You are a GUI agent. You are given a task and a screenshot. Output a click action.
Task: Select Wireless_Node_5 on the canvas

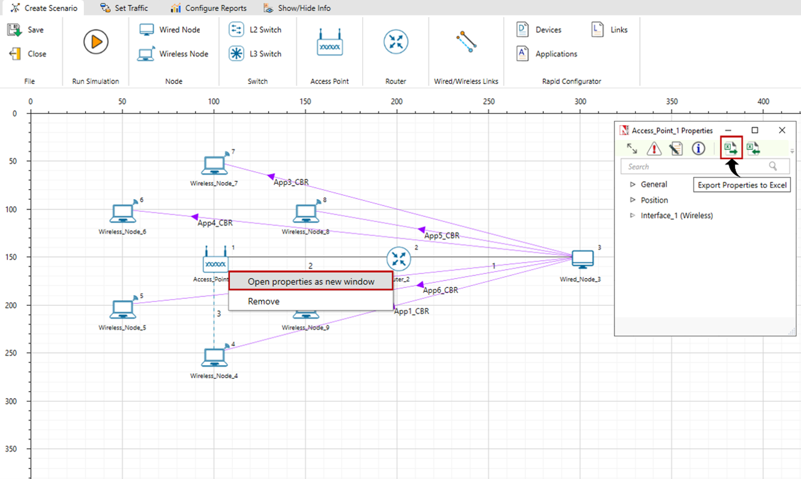[x=123, y=309]
